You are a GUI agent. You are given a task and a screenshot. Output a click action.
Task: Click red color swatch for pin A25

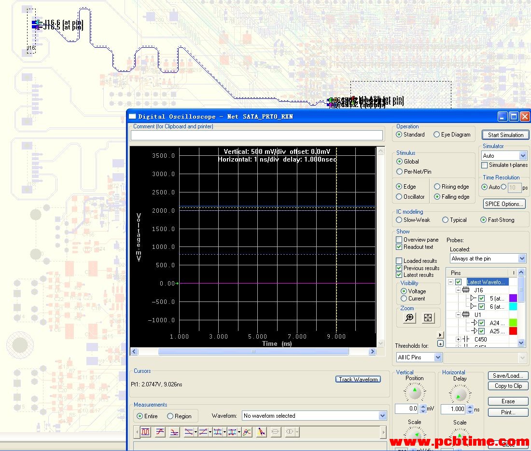pyautogui.click(x=513, y=331)
